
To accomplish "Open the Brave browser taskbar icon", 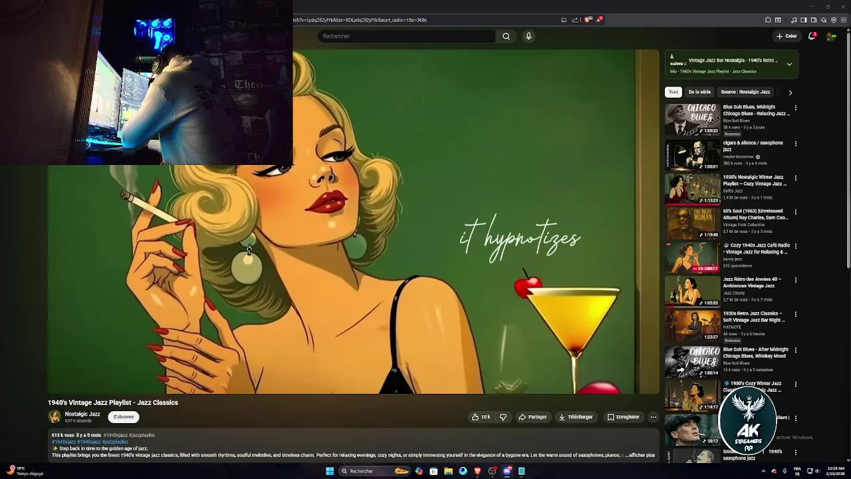I will click(x=477, y=471).
